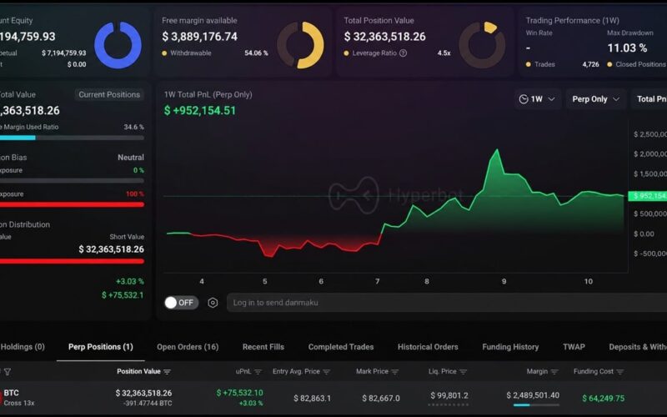Switch to the TWAP tab

tap(574, 347)
